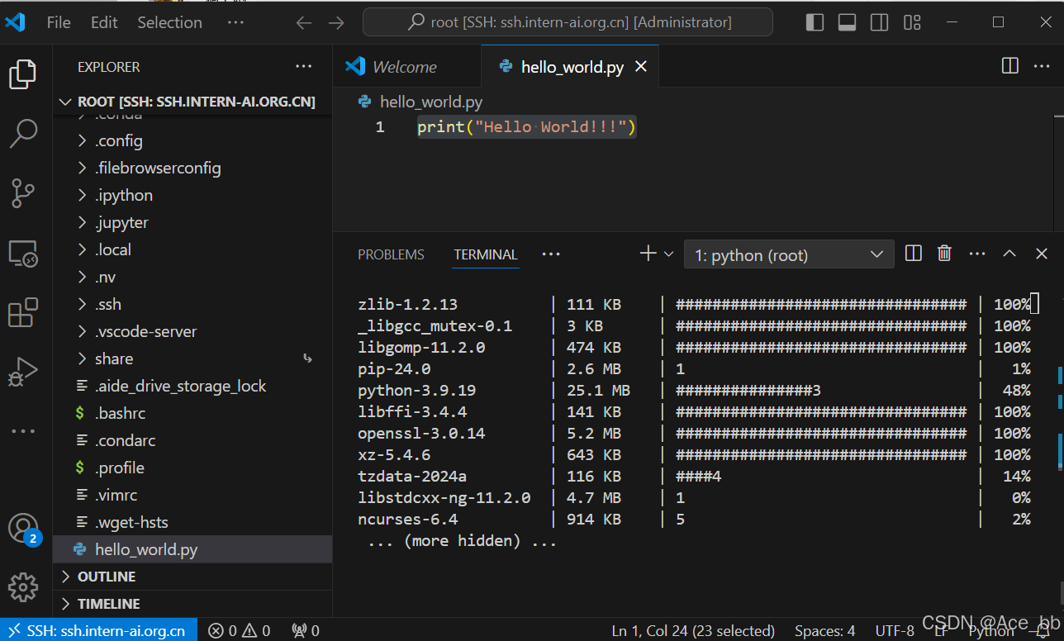Switch to the PROBLEMS panel tab
This screenshot has width=1064, height=641.
point(391,254)
